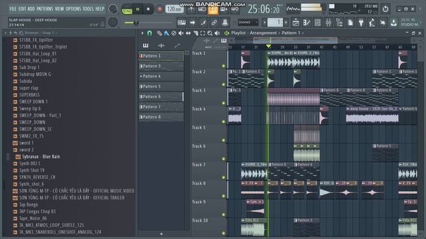
Task: Click the download arrow icon in toolbar
Action: pyautogui.click(x=393, y=23)
